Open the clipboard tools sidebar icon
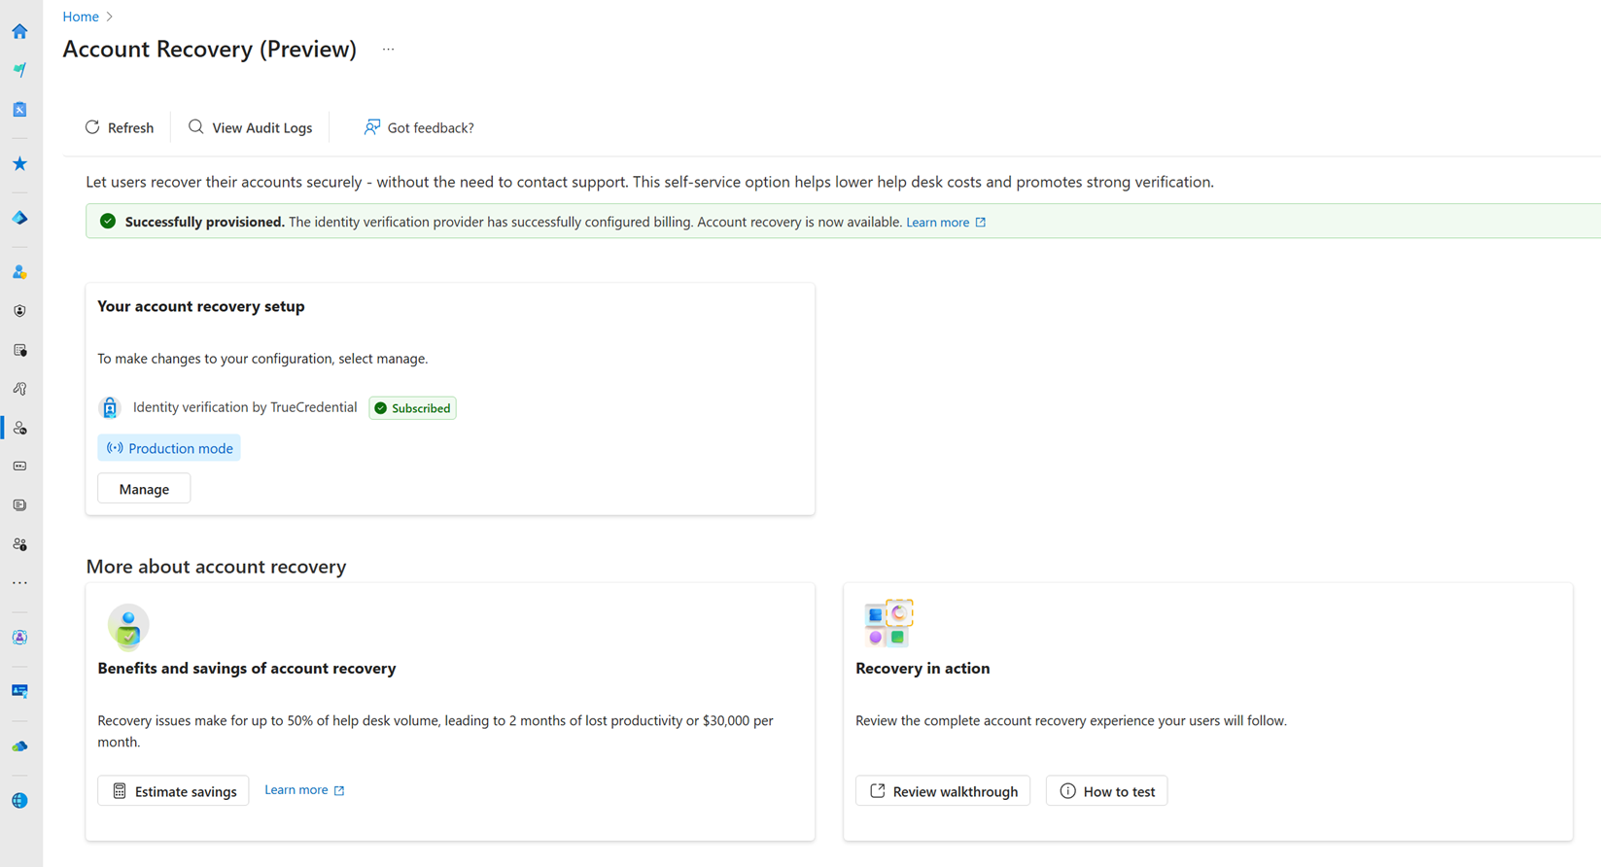The height and width of the screenshot is (867, 1601). coord(19,110)
